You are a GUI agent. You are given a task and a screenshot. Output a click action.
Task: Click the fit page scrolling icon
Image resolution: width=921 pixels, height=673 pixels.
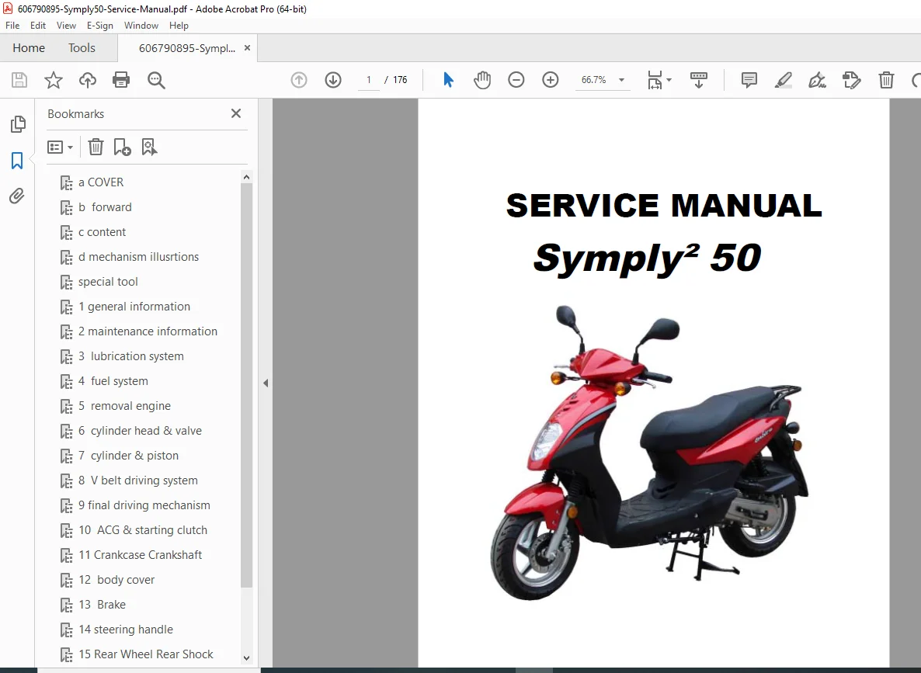pos(655,80)
